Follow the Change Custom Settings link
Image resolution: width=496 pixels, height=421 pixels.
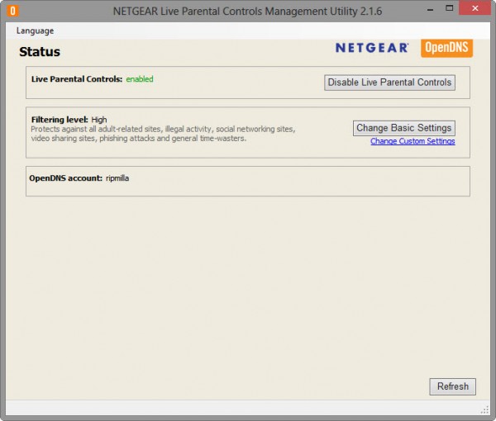pos(413,141)
